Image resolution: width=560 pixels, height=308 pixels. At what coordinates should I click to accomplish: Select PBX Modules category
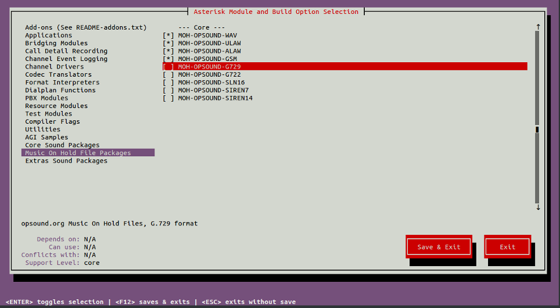point(46,98)
